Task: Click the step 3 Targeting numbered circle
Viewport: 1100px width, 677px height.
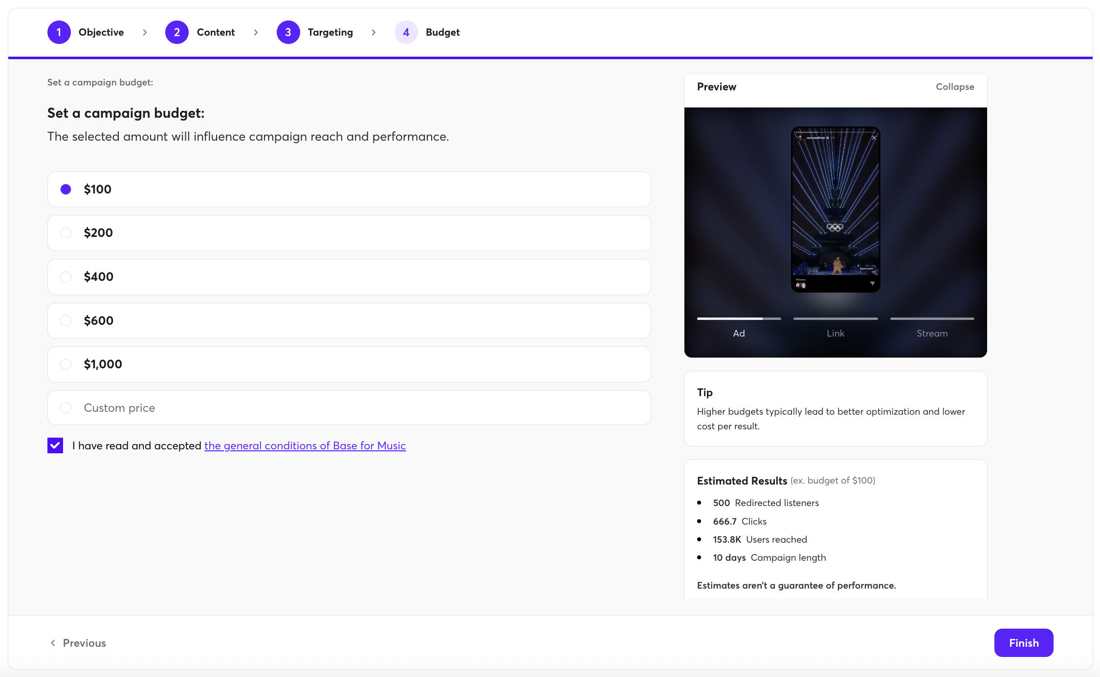Action: tap(288, 32)
